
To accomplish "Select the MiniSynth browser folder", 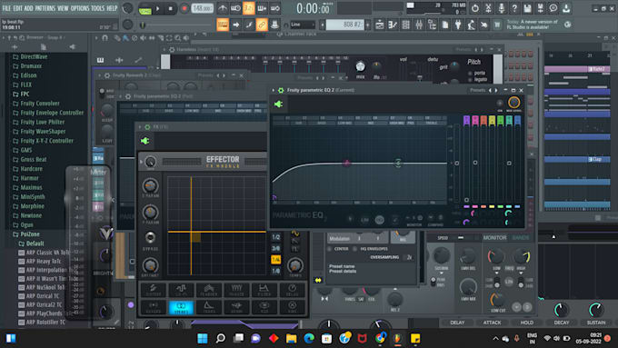I will point(29,196).
